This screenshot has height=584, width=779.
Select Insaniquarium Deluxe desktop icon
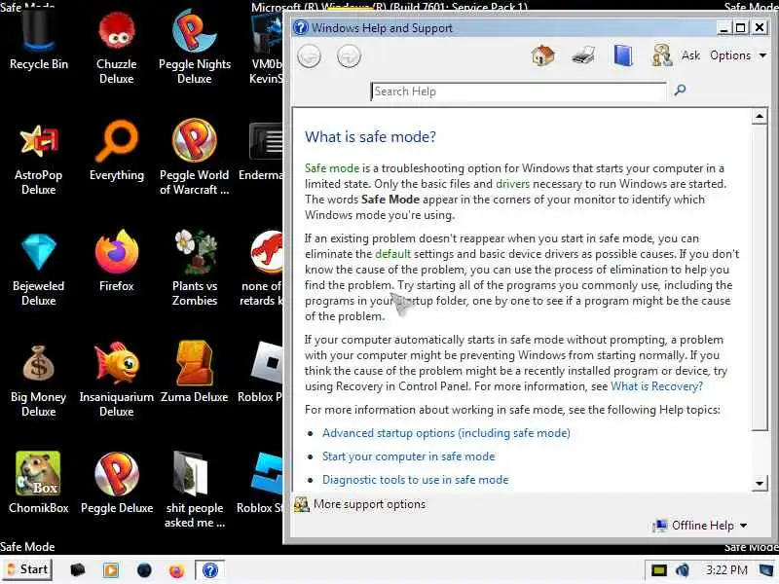(117, 381)
